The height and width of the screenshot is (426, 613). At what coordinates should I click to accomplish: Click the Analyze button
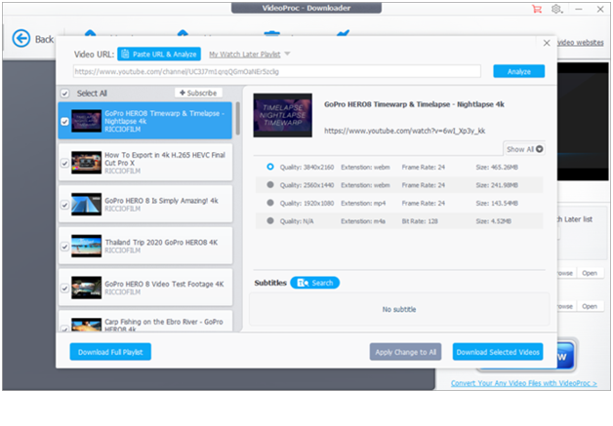click(518, 71)
